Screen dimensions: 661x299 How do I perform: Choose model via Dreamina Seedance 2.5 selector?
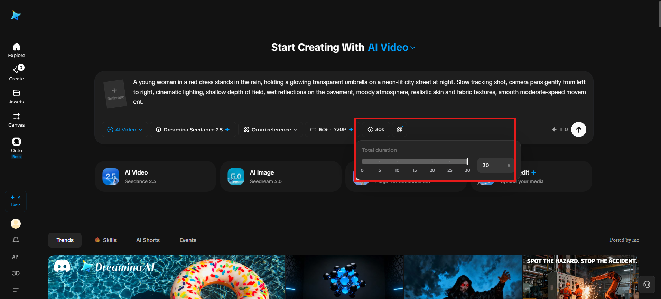(193, 130)
